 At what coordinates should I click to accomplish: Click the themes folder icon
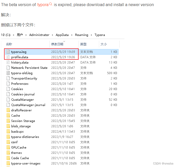(x=8, y=153)
